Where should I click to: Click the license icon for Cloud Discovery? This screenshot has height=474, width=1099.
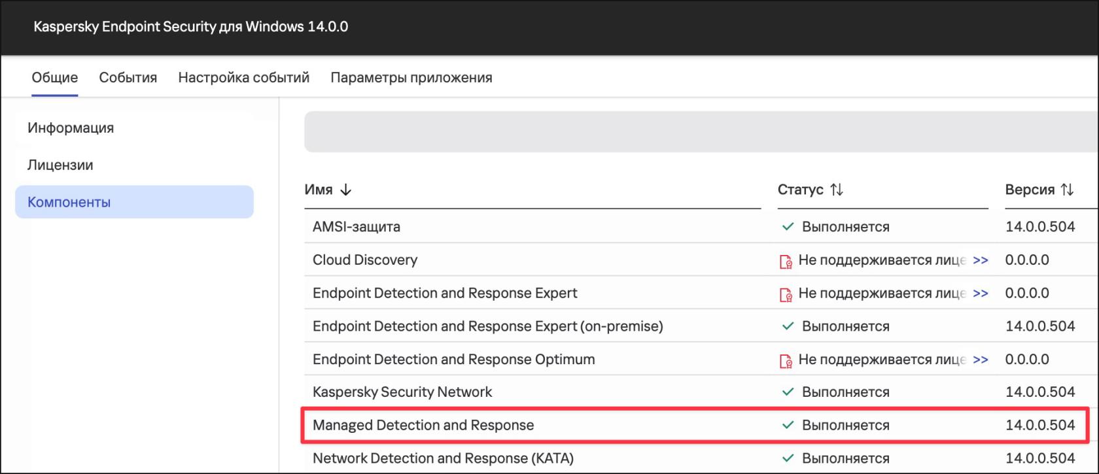(x=786, y=261)
